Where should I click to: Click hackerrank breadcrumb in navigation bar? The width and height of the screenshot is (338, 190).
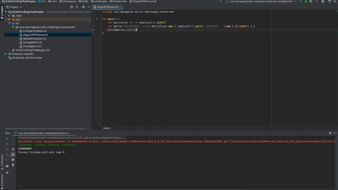tap(118, 1)
